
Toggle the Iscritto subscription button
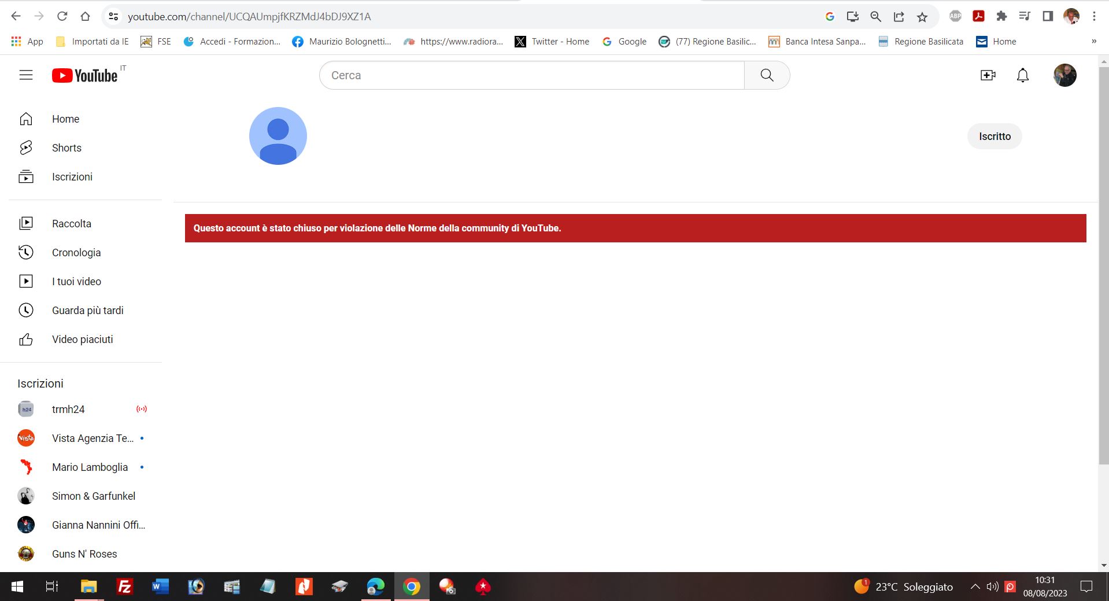pyautogui.click(x=995, y=137)
